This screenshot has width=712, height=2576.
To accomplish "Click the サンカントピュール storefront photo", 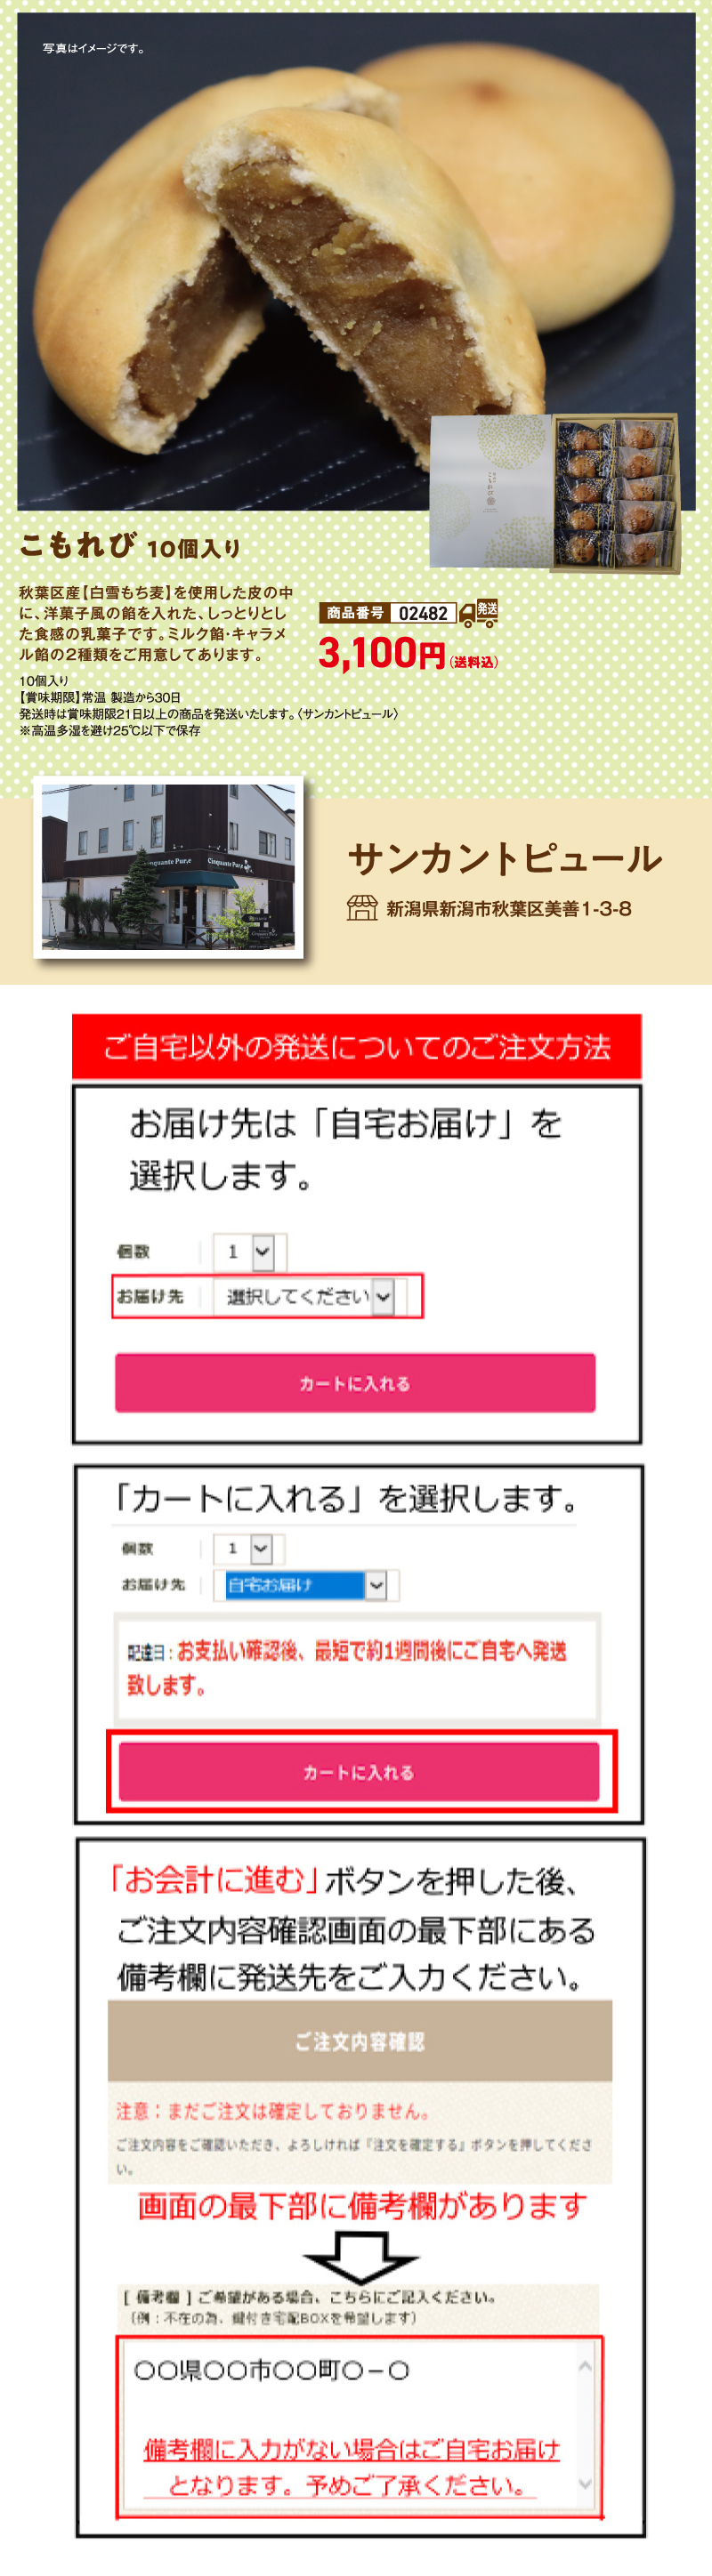I will click(168, 866).
